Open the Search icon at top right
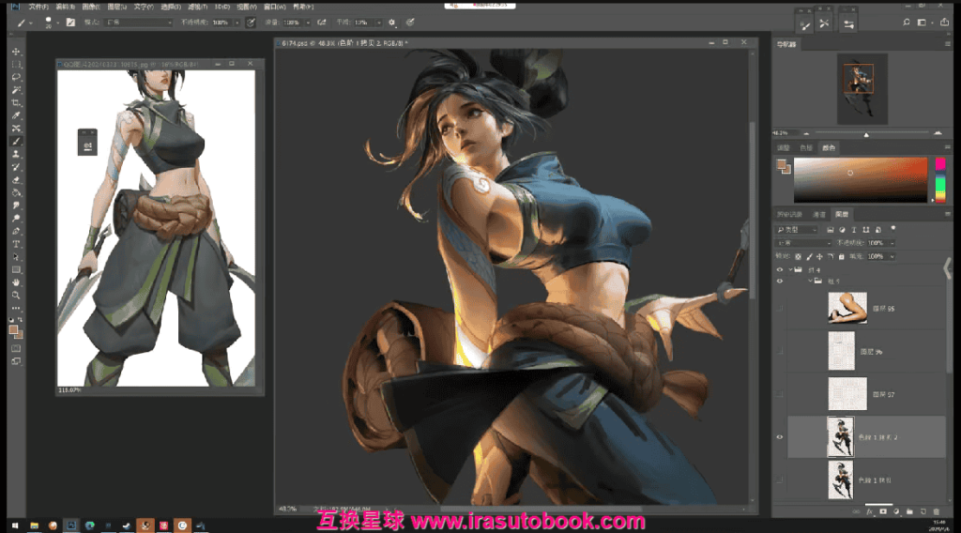The height and width of the screenshot is (533, 961). pyautogui.click(x=907, y=23)
